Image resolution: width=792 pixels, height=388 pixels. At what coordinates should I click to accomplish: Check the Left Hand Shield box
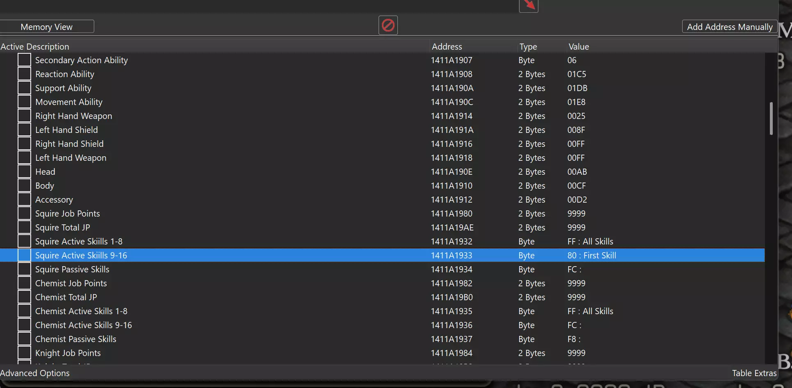(24, 130)
